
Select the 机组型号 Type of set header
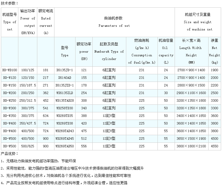[9, 22]
